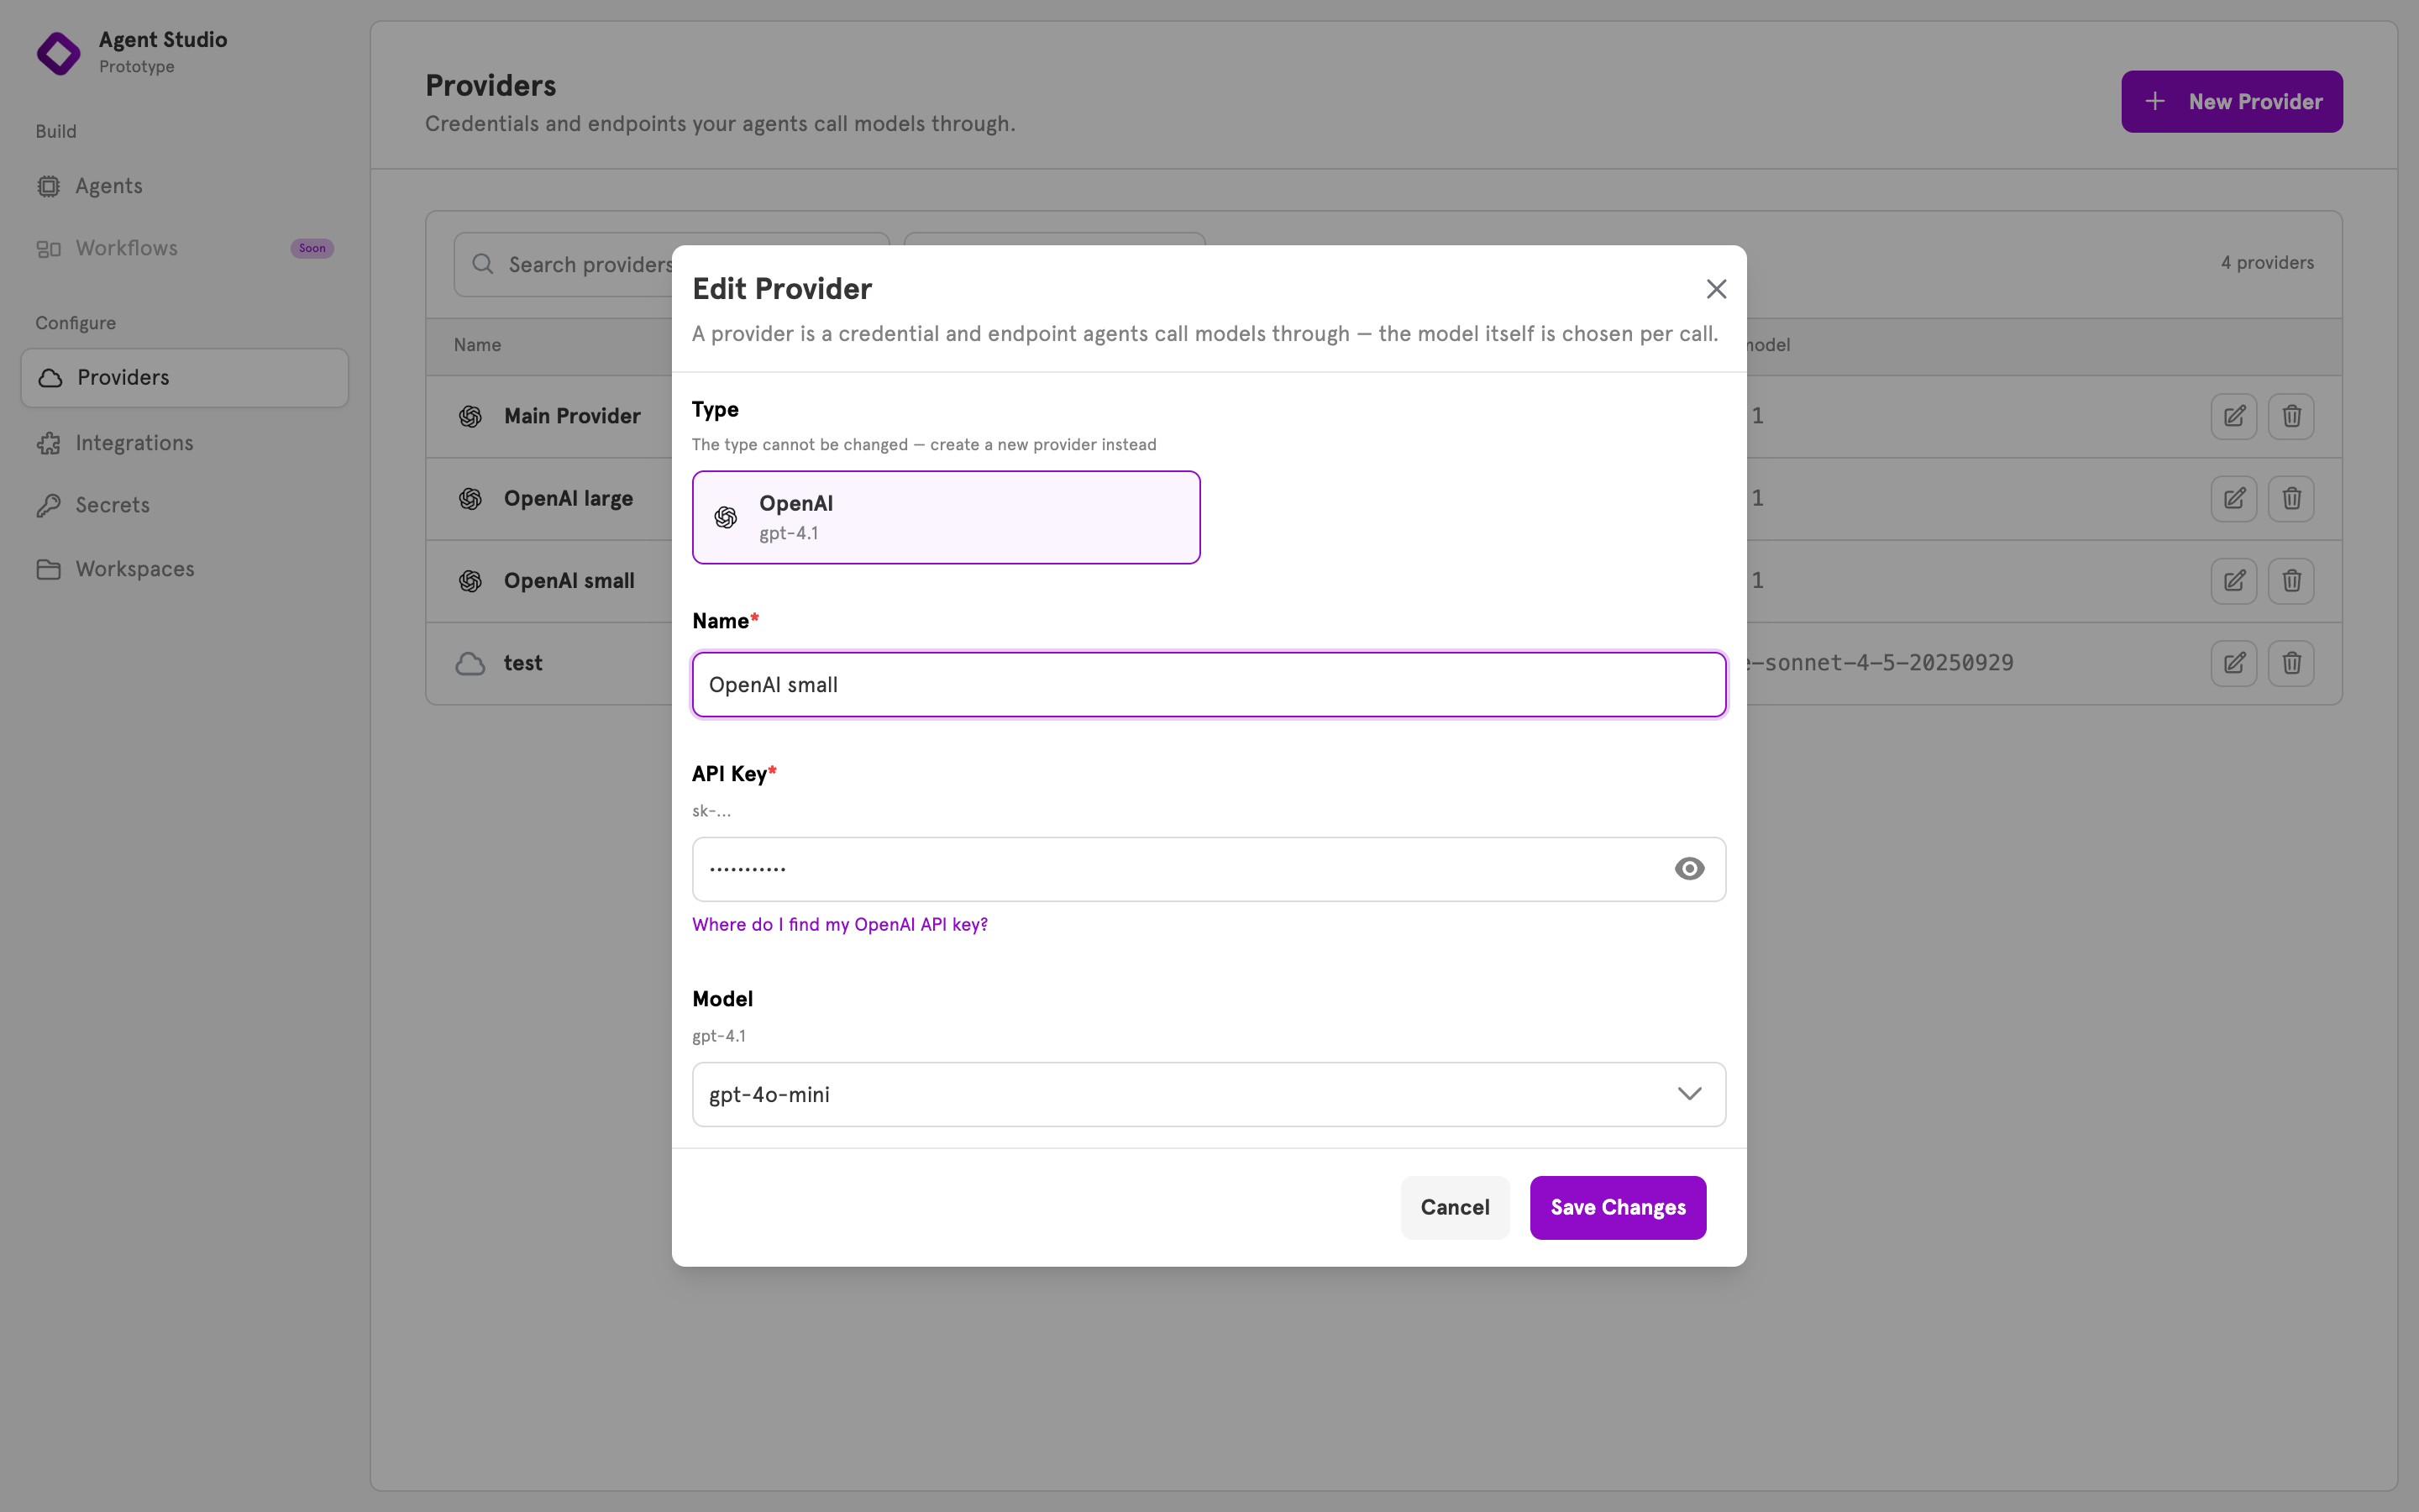Edit the Main Provider row

tap(2233, 416)
